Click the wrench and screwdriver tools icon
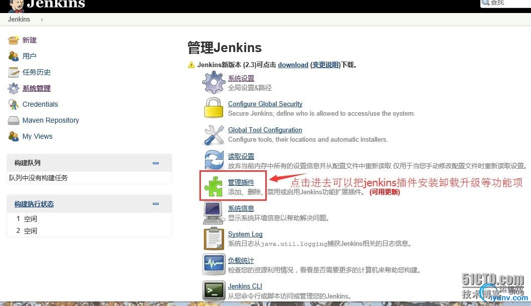 pyautogui.click(x=214, y=135)
